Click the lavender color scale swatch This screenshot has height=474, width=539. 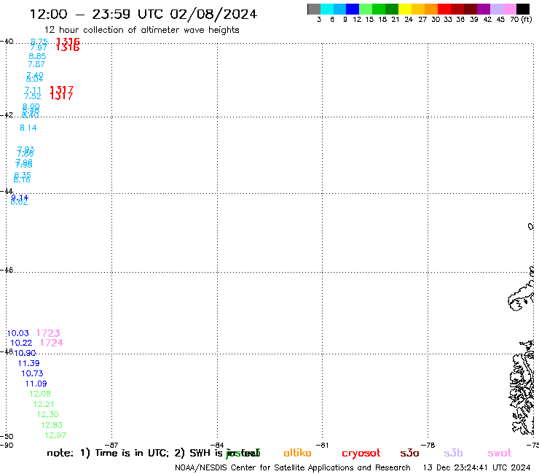click(x=497, y=9)
